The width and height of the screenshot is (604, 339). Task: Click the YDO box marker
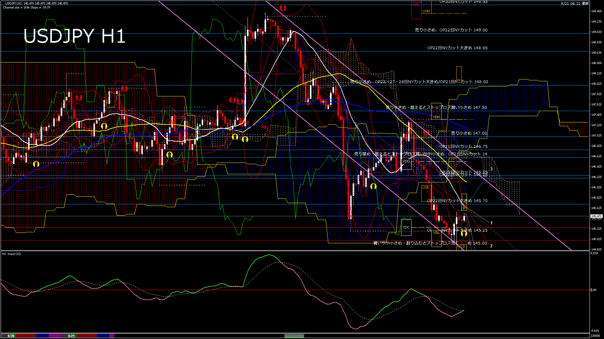406,161
